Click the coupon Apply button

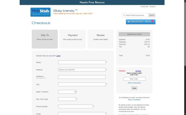[134, 88]
